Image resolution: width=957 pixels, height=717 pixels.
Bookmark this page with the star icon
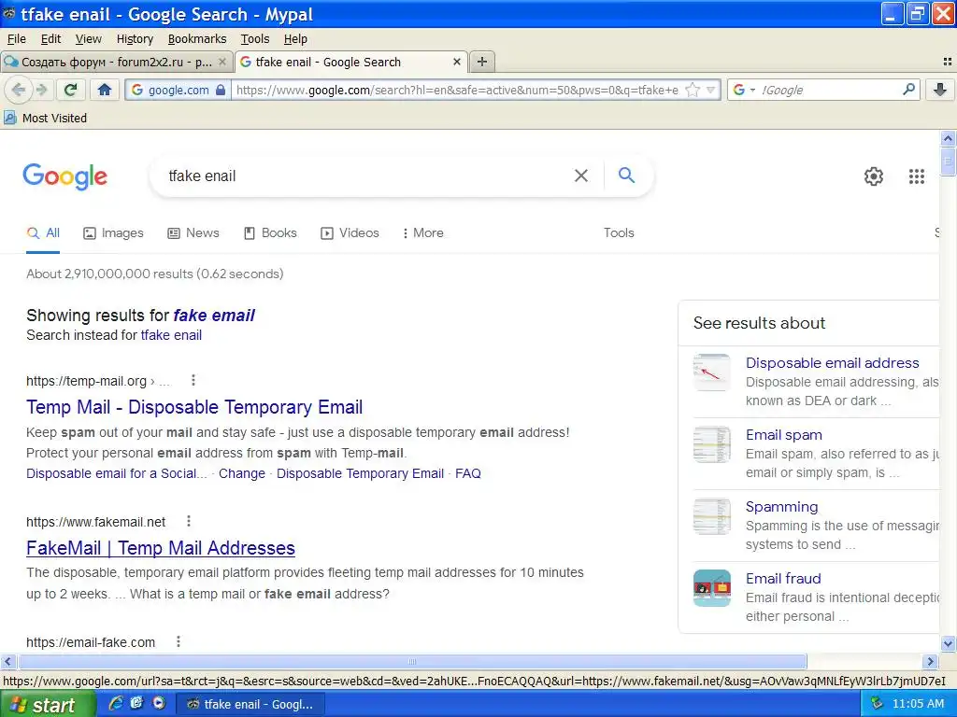click(x=693, y=91)
